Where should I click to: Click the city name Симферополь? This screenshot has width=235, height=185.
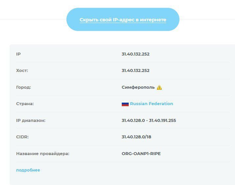(138, 87)
